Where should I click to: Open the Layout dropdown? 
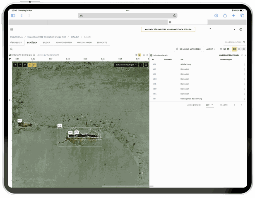click(210, 49)
